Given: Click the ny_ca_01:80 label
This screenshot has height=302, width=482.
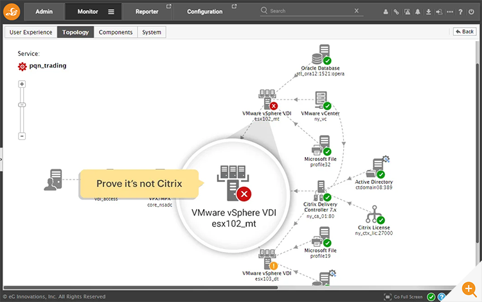Looking at the screenshot, I should pos(320,216).
